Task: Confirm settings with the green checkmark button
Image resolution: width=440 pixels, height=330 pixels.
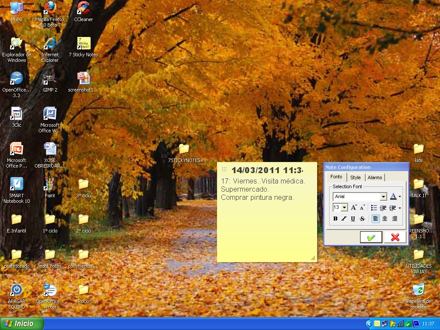Action: pyautogui.click(x=371, y=237)
